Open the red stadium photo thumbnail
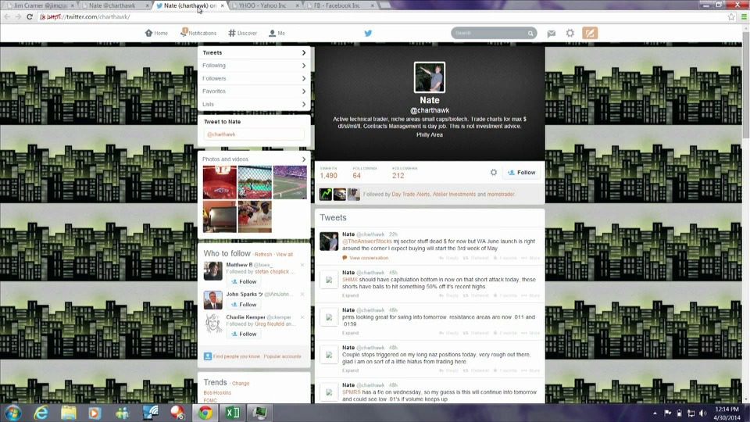Viewport: 750px width, 422px height. tap(220, 182)
